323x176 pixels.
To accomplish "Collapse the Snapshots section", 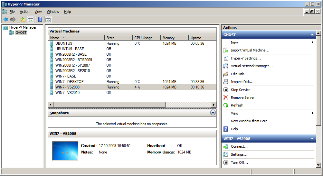I will tap(213, 112).
